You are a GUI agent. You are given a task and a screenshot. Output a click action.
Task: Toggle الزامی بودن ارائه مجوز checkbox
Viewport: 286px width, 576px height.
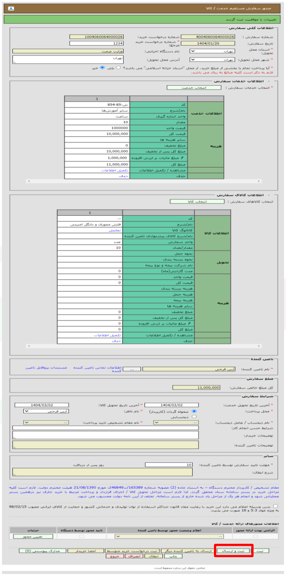point(256,536)
